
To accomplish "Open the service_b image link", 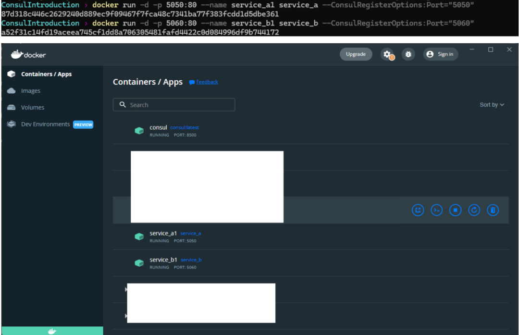I will point(191,260).
